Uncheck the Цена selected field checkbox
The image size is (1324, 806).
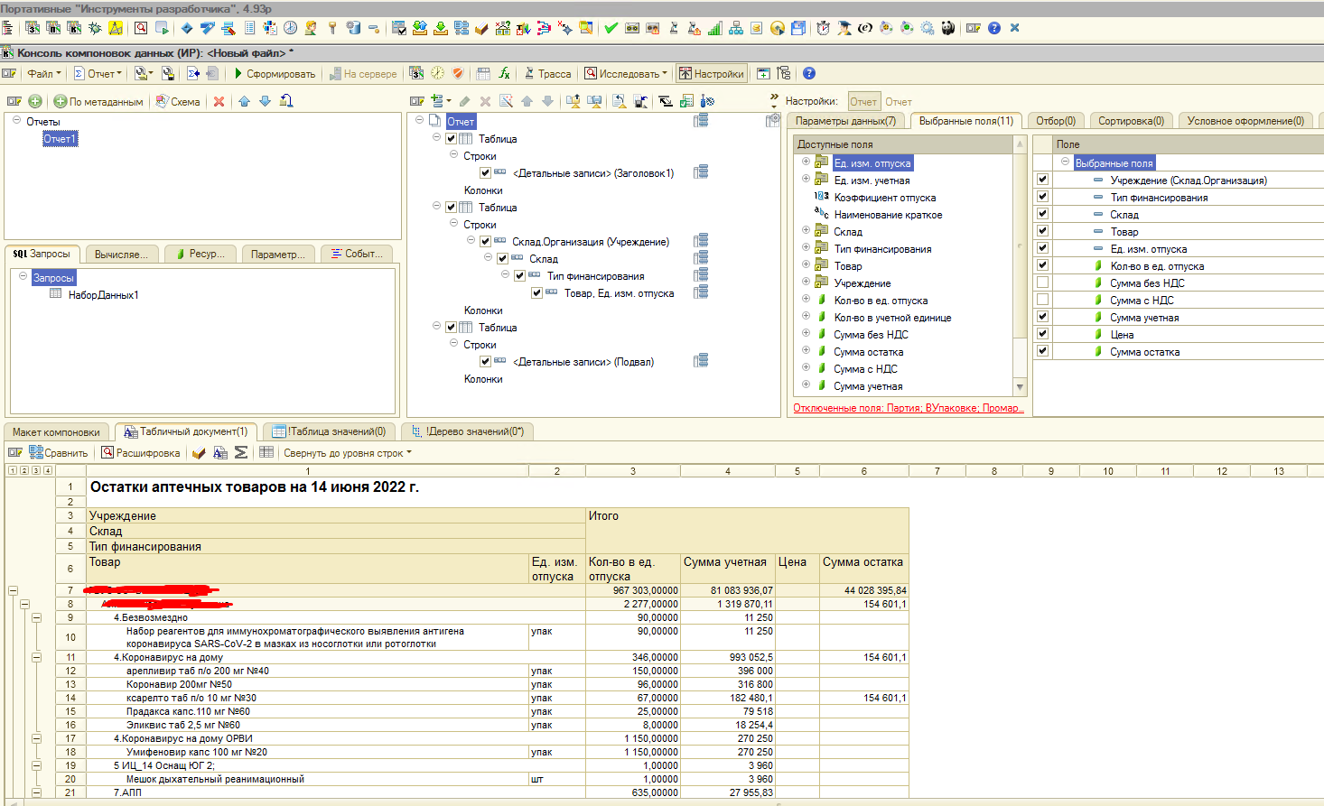pyautogui.click(x=1042, y=334)
